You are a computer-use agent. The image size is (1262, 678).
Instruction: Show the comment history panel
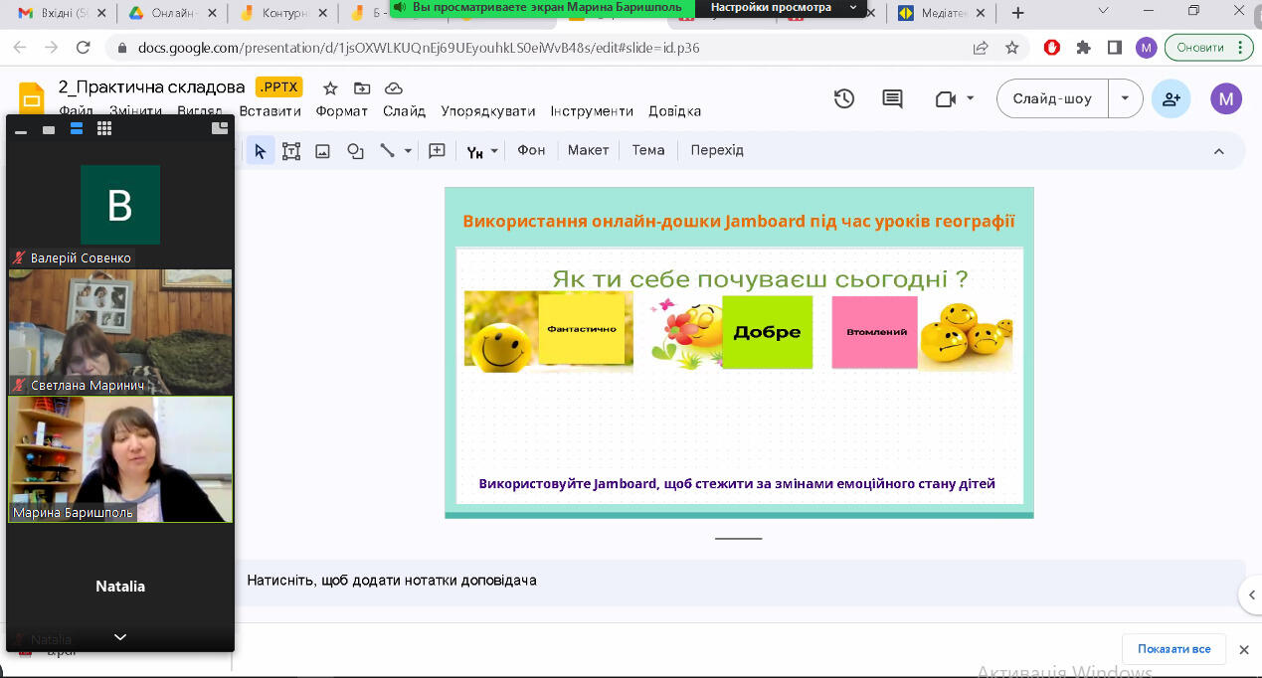point(893,98)
